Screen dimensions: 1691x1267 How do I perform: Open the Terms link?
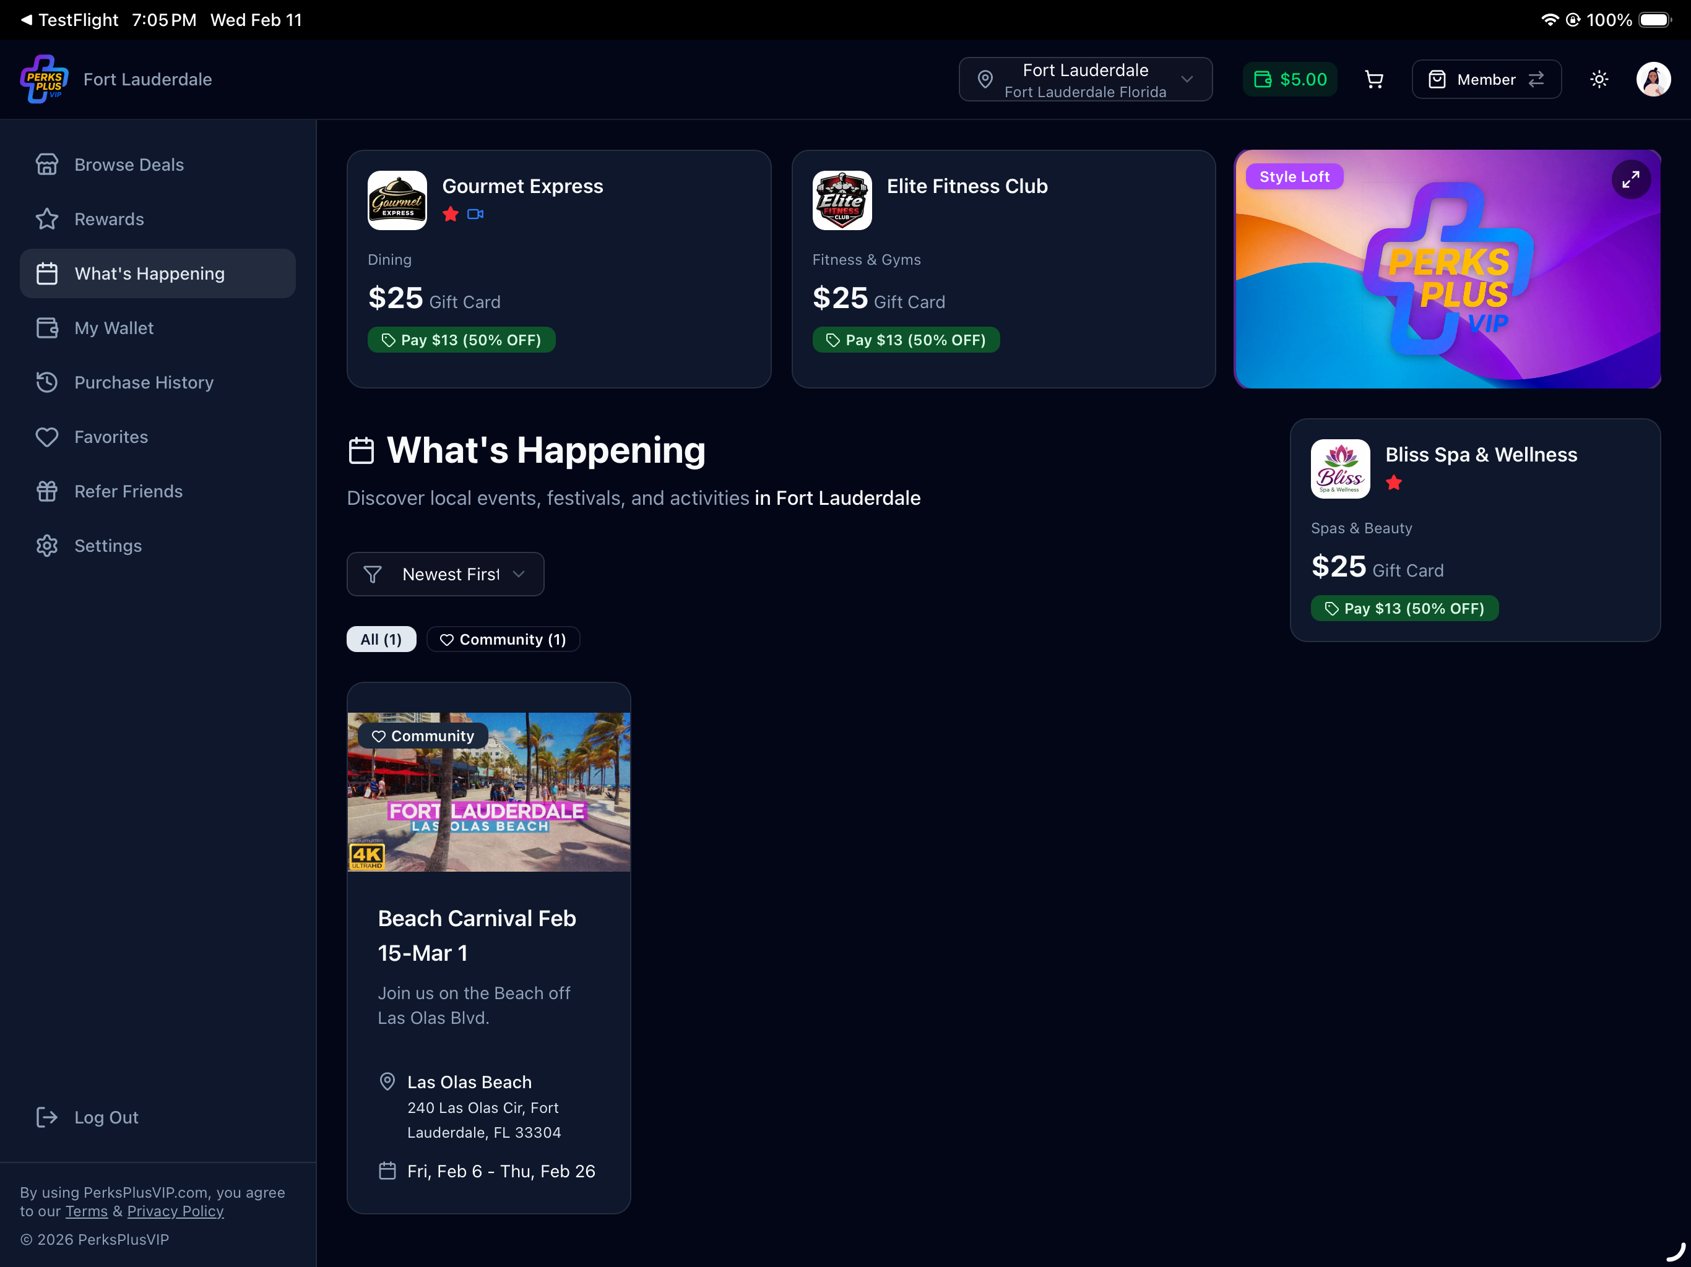[87, 1211]
